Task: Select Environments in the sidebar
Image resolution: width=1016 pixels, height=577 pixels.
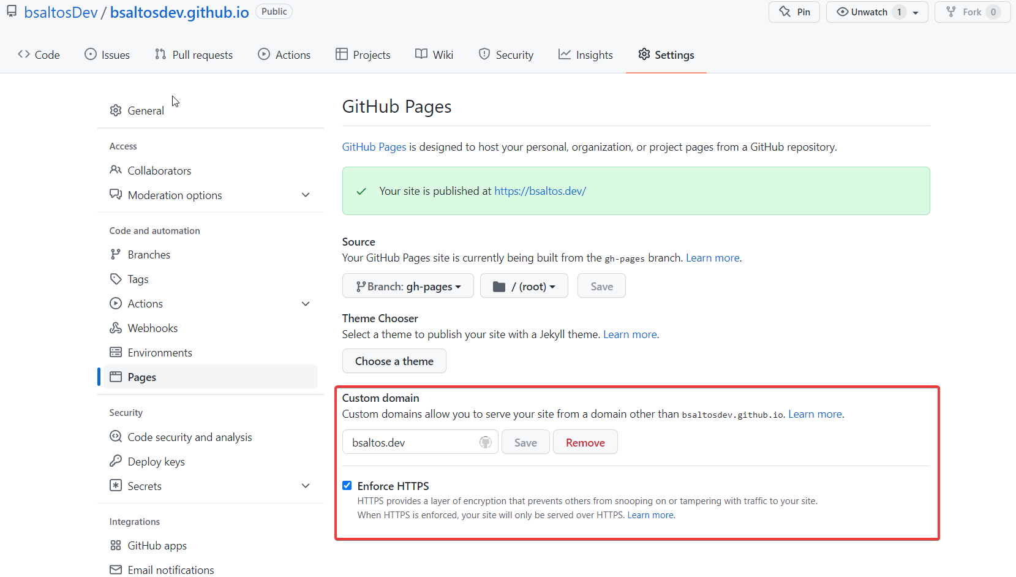Action: (211, 352)
